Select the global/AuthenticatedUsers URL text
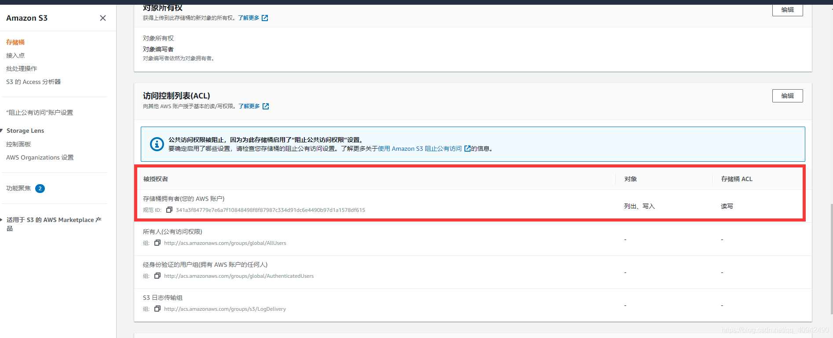833x338 pixels. (x=239, y=276)
